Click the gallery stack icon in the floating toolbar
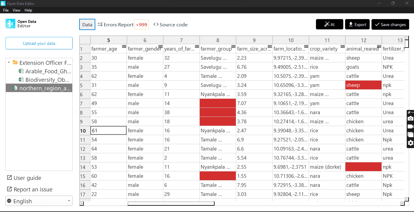414x212 pixels. (x=410, y=135)
